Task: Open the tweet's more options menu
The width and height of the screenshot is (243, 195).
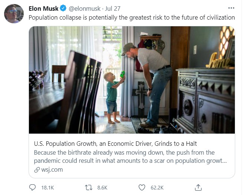Action: (x=231, y=8)
